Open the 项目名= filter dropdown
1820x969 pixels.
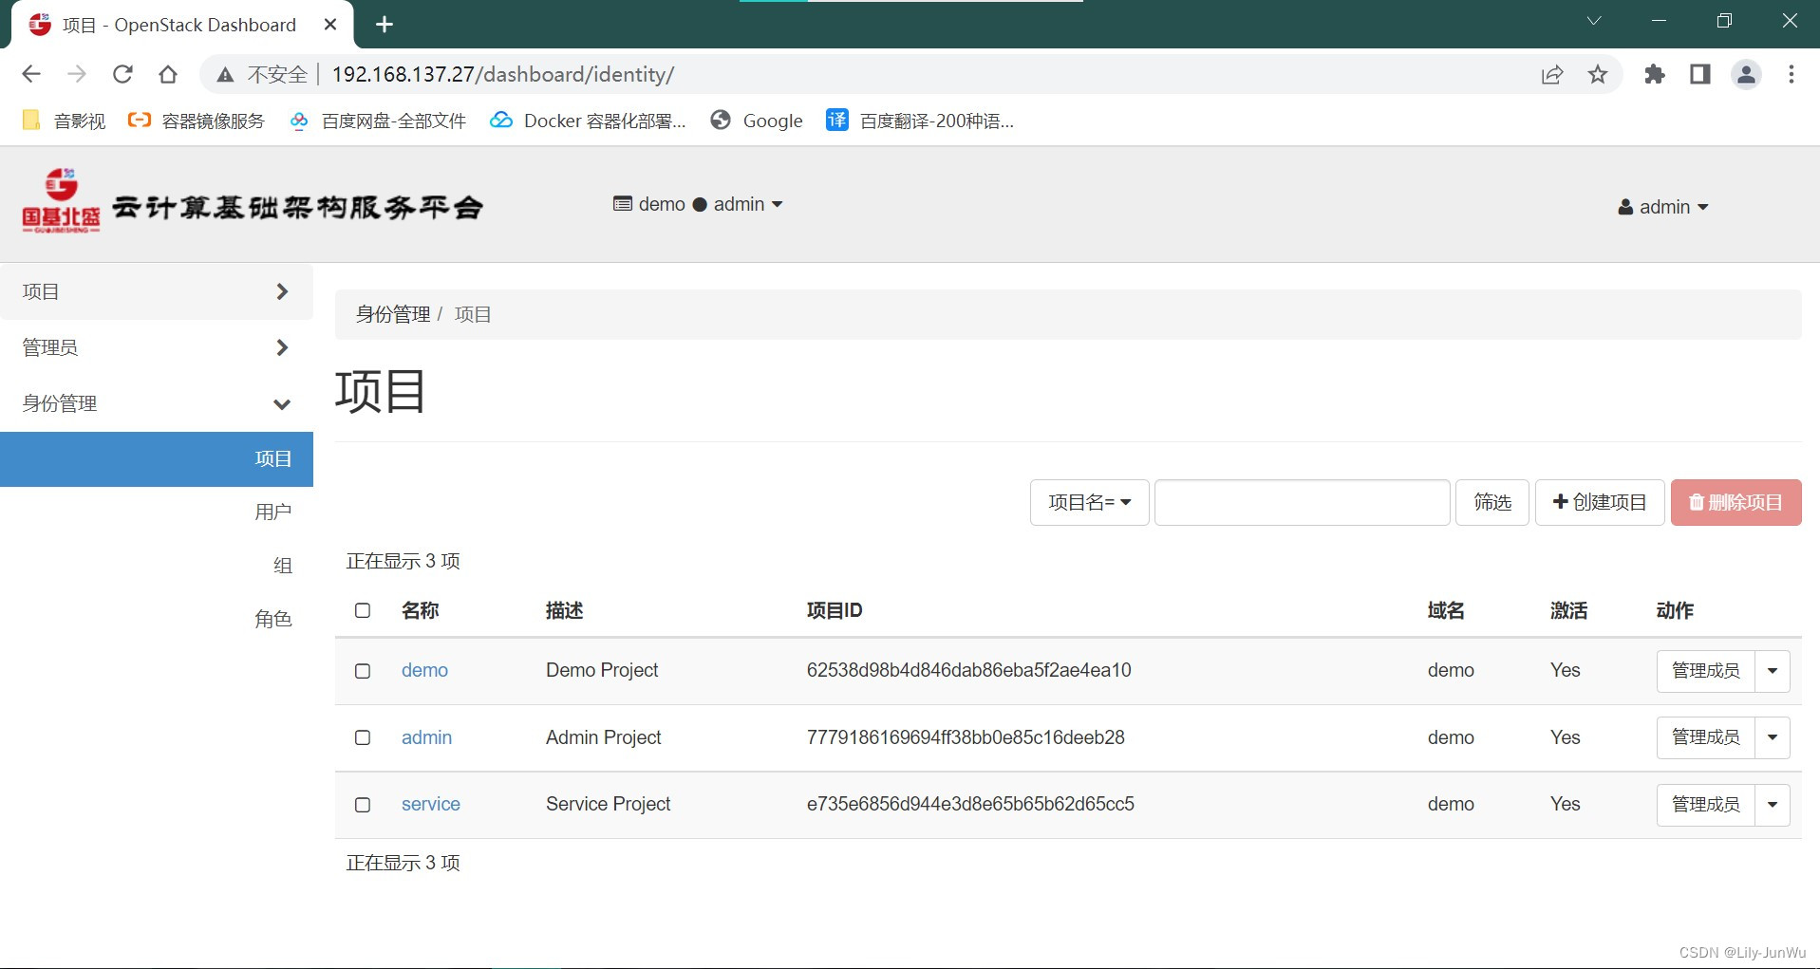click(1088, 502)
